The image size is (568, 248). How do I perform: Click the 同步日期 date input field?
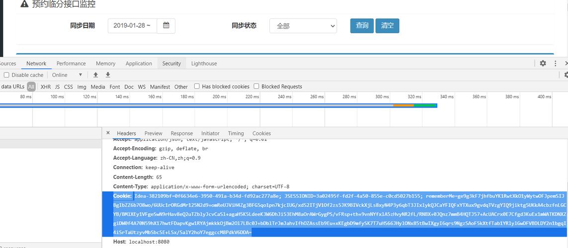tap(132, 26)
